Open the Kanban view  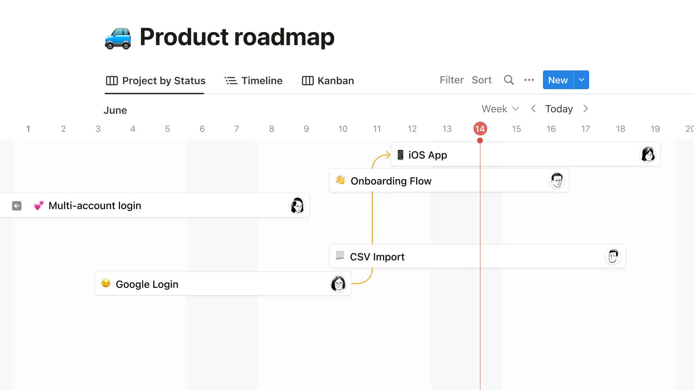tap(327, 81)
